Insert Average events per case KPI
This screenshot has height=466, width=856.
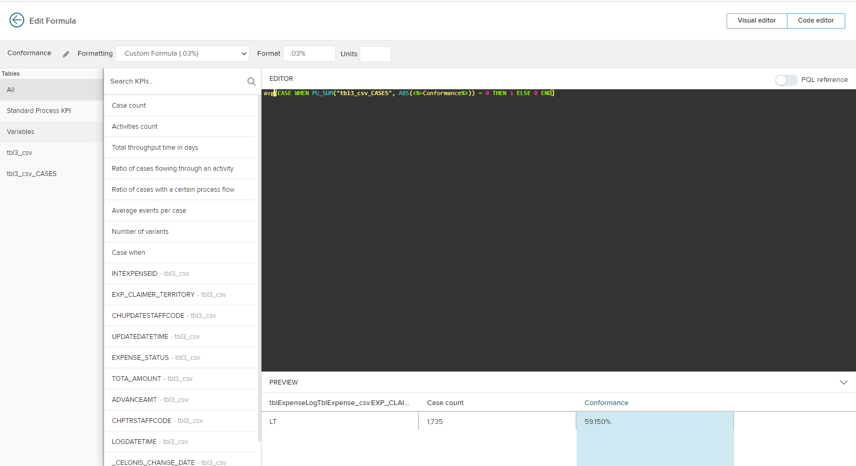click(180, 211)
